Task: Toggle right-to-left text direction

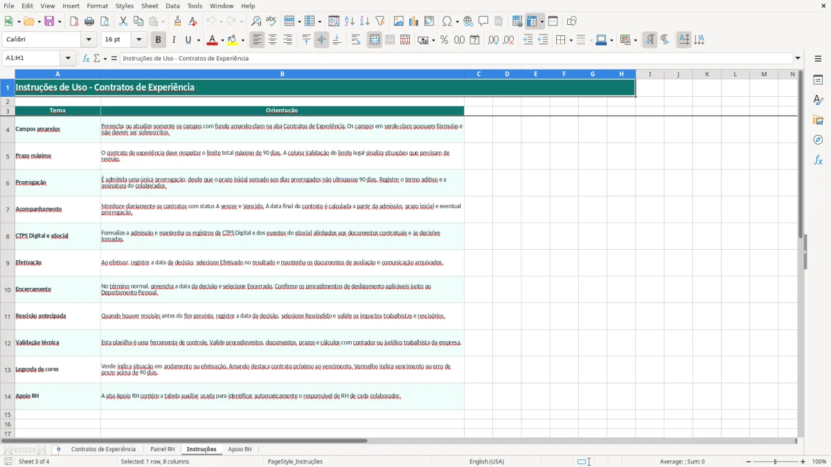Action: pyautogui.click(x=665, y=40)
